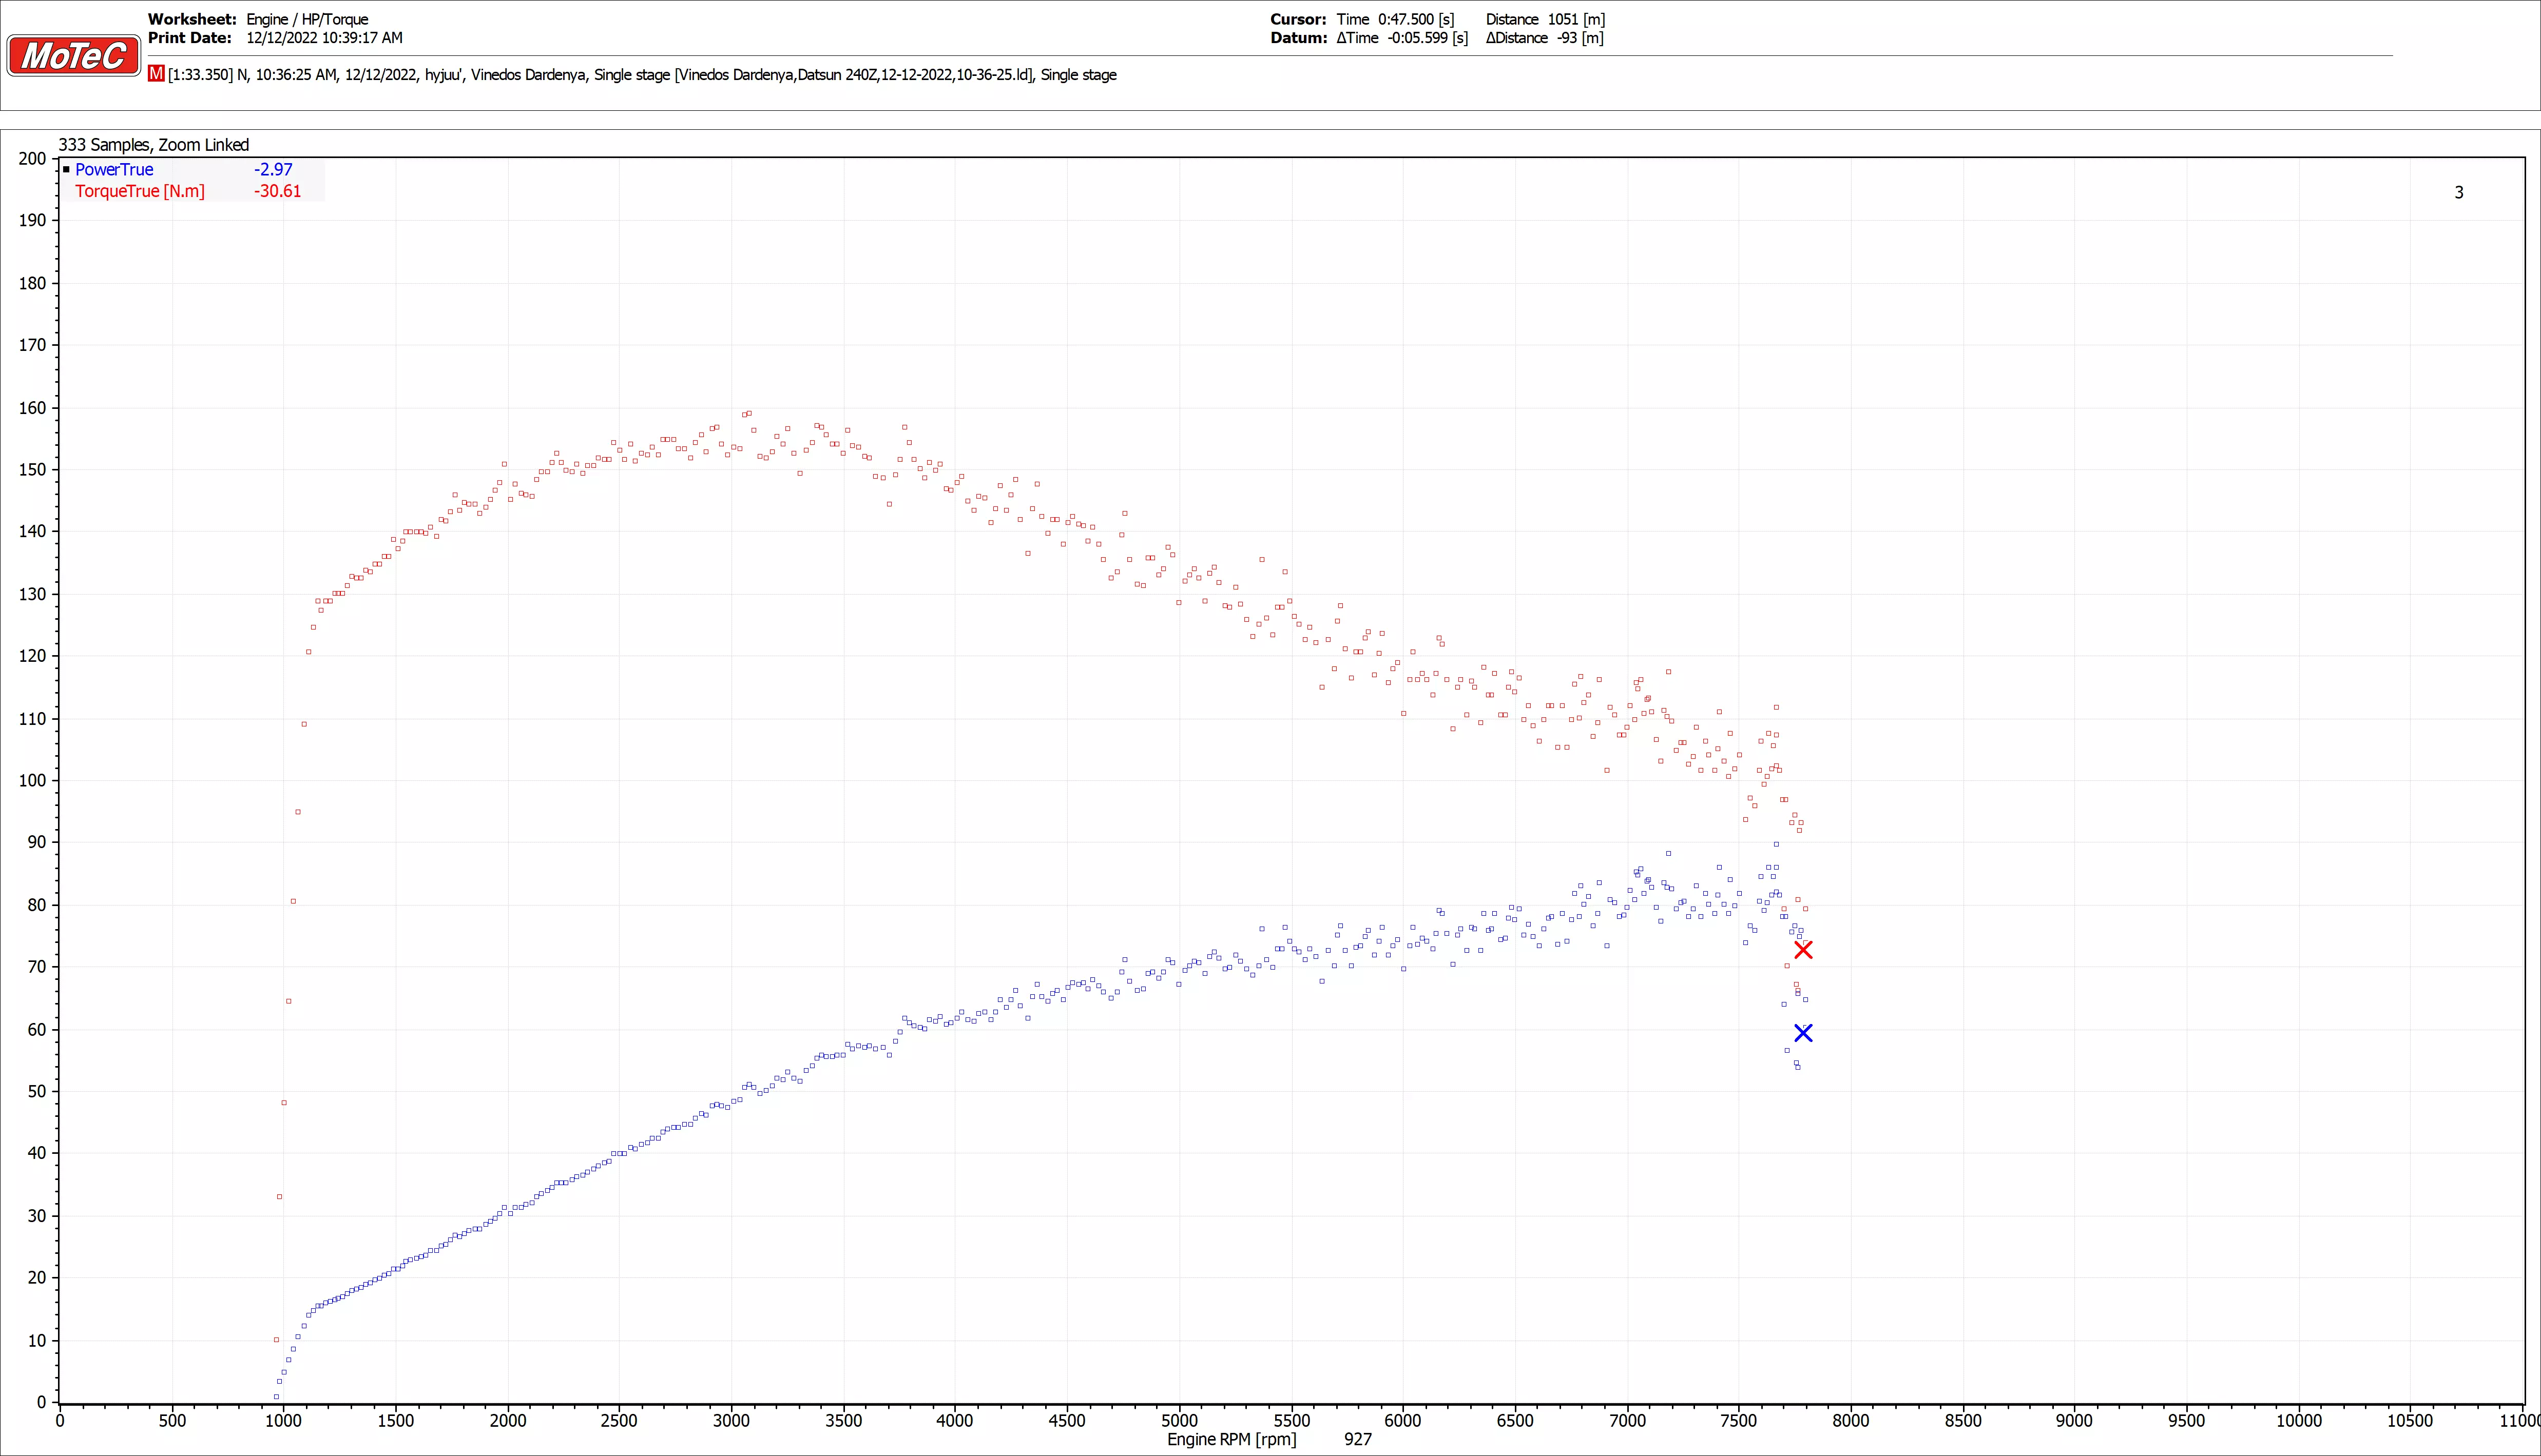Click the log file description text line
The width and height of the screenshot is (2541, 1456).
(x=642, y=75)
